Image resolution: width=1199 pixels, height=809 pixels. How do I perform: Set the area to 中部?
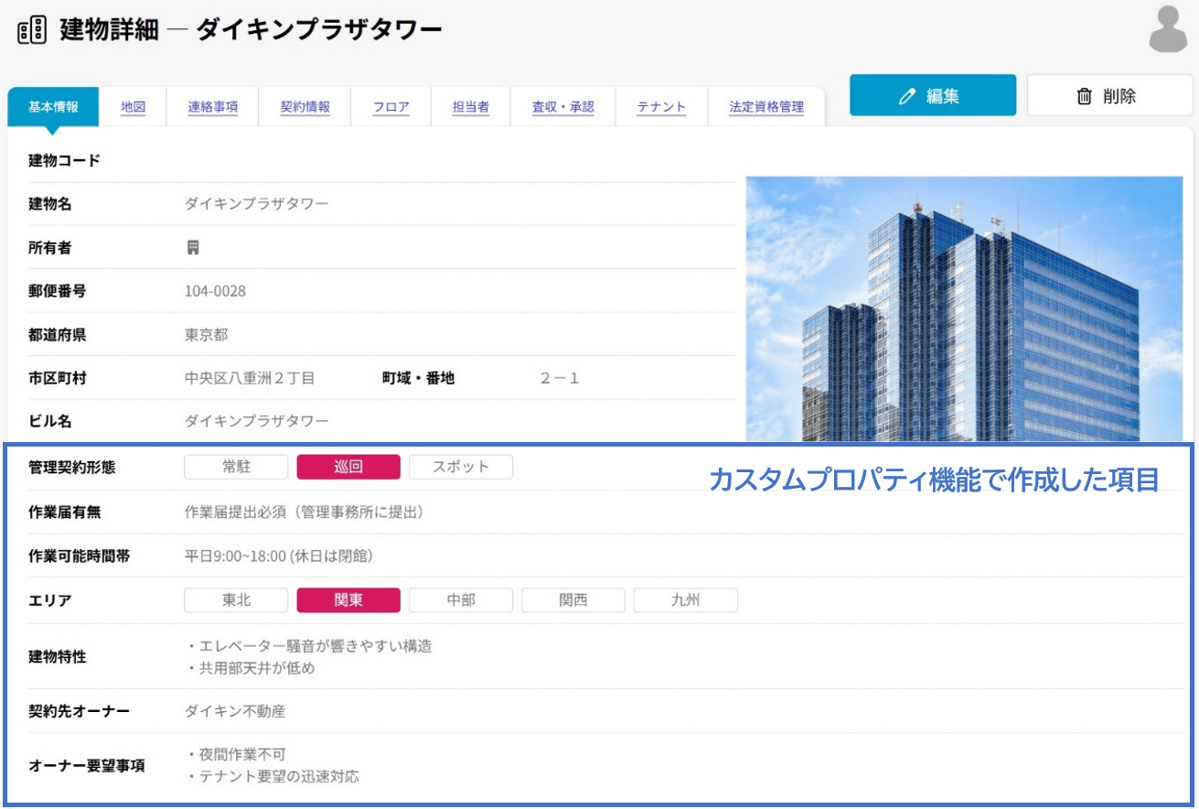click(x=461, y=600)
